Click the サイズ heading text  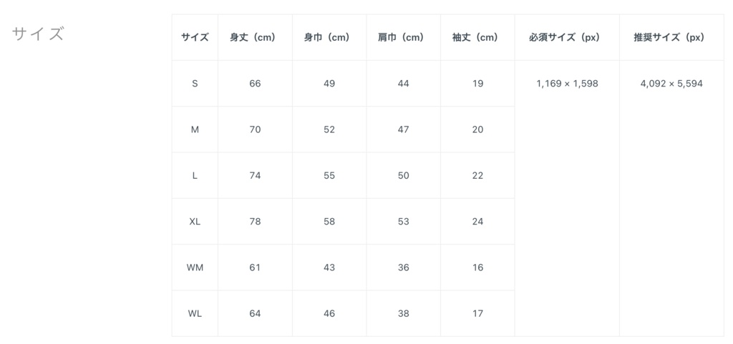coord(38,34)
